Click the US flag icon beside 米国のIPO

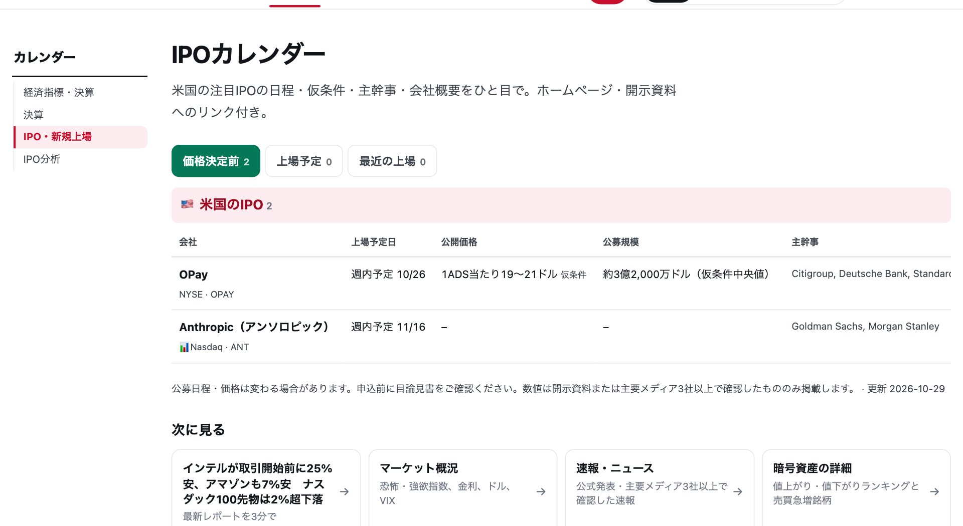tap(187, 204)
